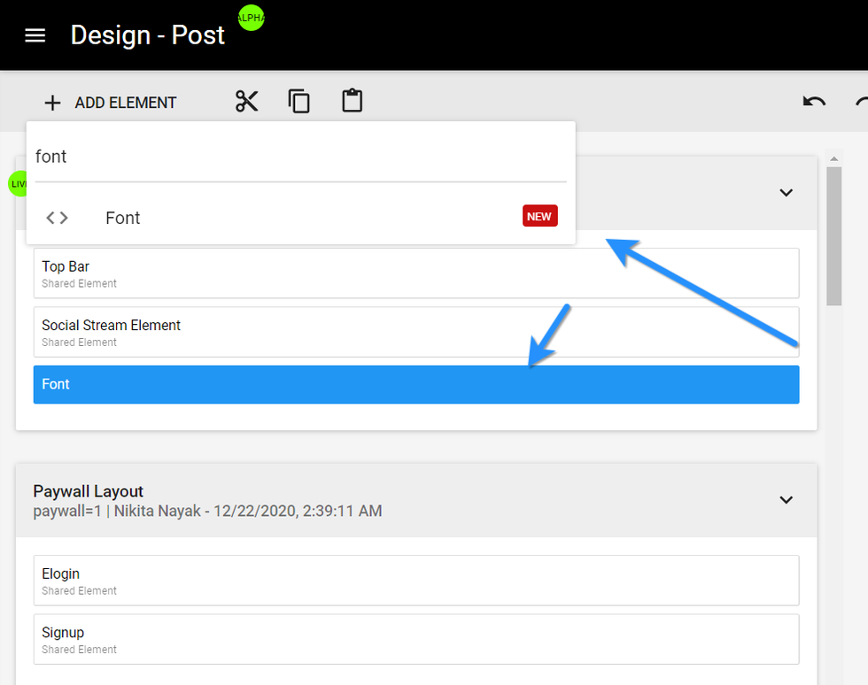Viewport: 868px width, 685px height.
Task: Select the Social Stream Element row
Action: click(x=415, y=332)
